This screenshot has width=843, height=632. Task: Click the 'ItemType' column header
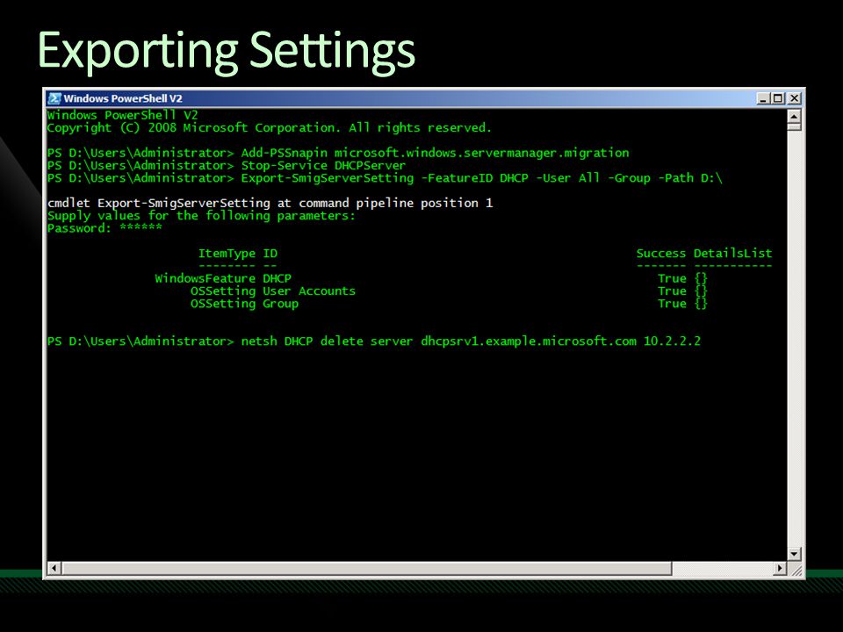pyautogui.click(x=227, y=253)
